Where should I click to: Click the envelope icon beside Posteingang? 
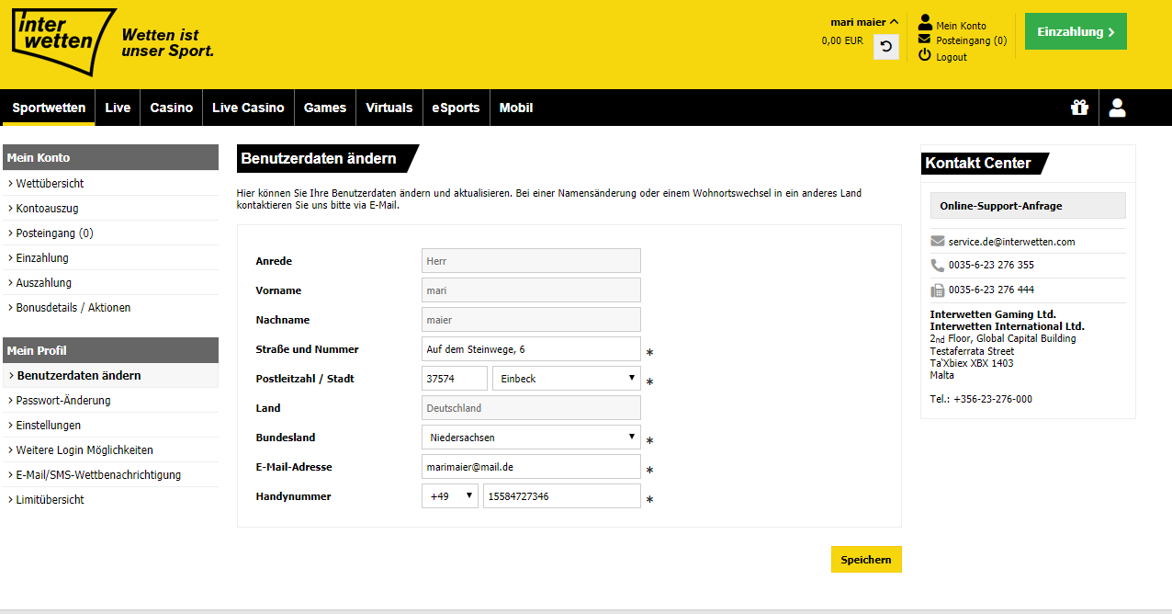(925, 40)
